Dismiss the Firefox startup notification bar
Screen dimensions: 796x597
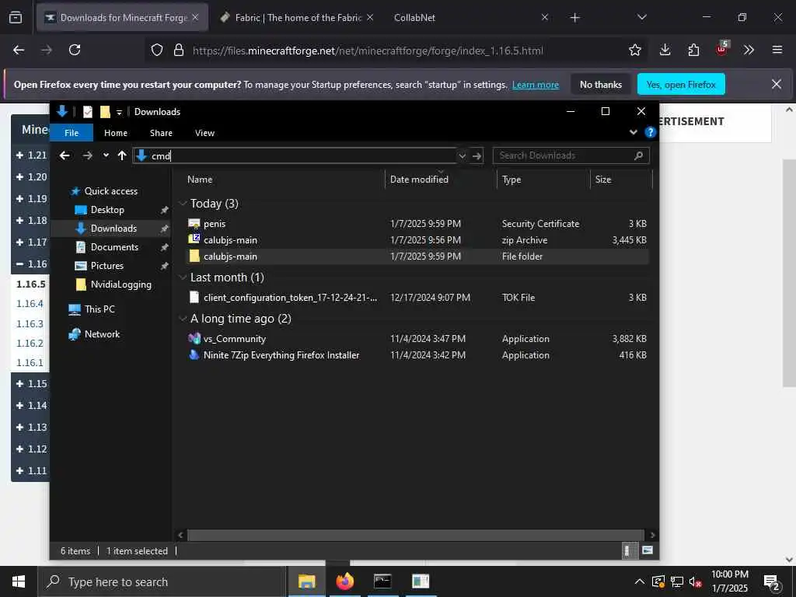777,84
